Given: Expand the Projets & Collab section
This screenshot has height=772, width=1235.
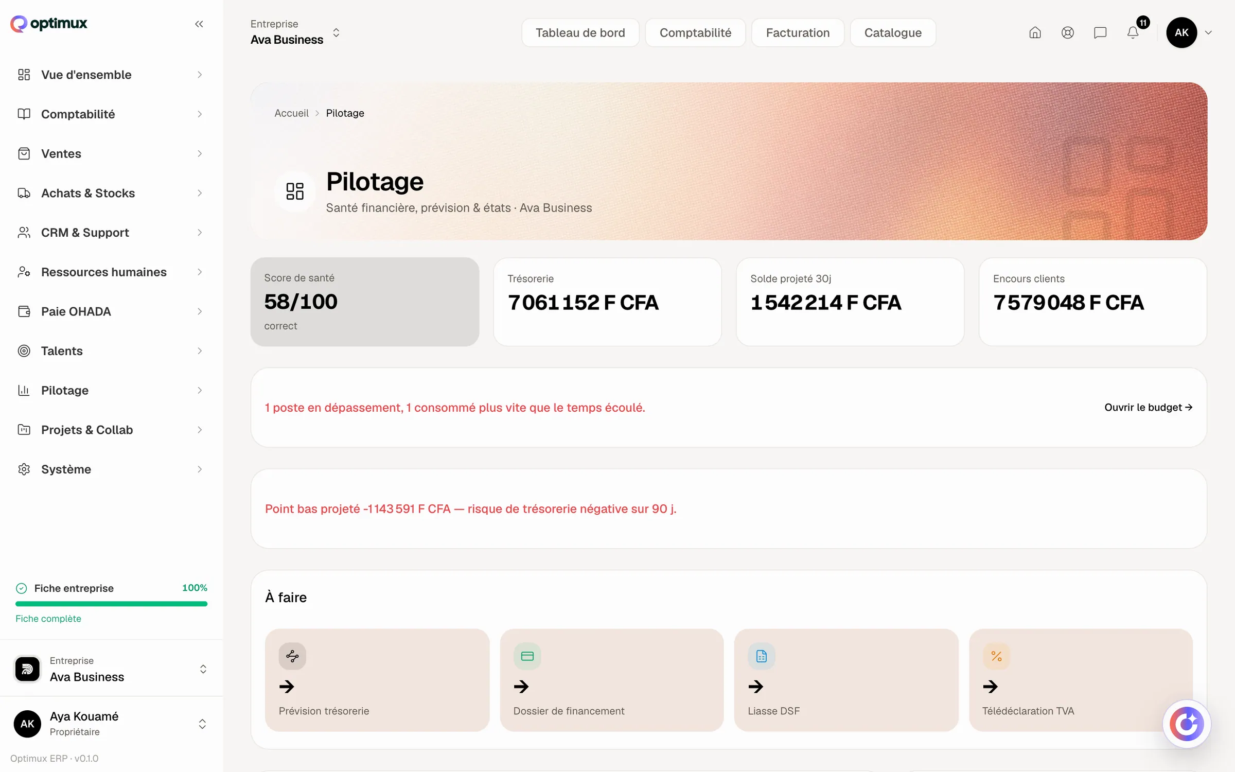Looking at the screenshot, I should point(111,430).
